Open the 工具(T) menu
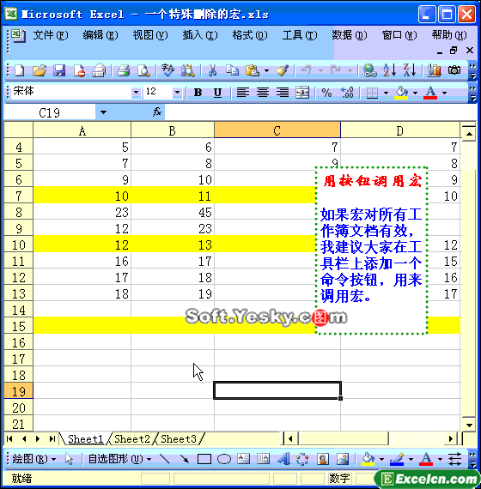Image resolution: width=481 pixels, height=489 pixels. [299, 35]
